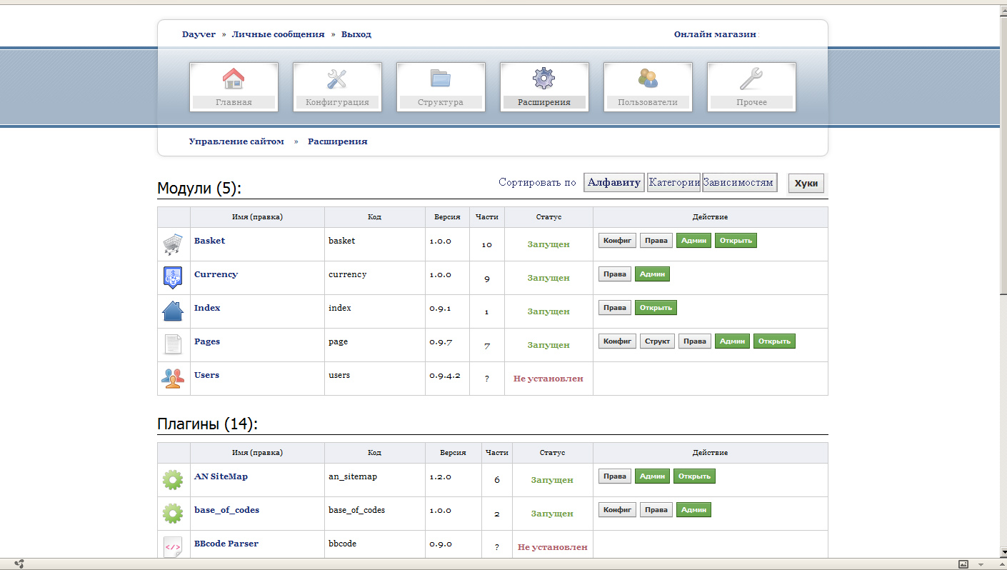
Task: Click the Pages document icon
Action: pyautogui.click(x=173, y=345)
